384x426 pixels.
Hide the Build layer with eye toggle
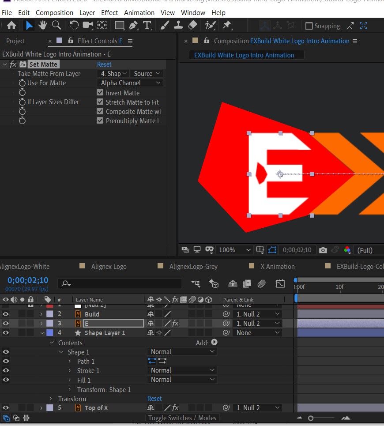[x=5, y=314]
